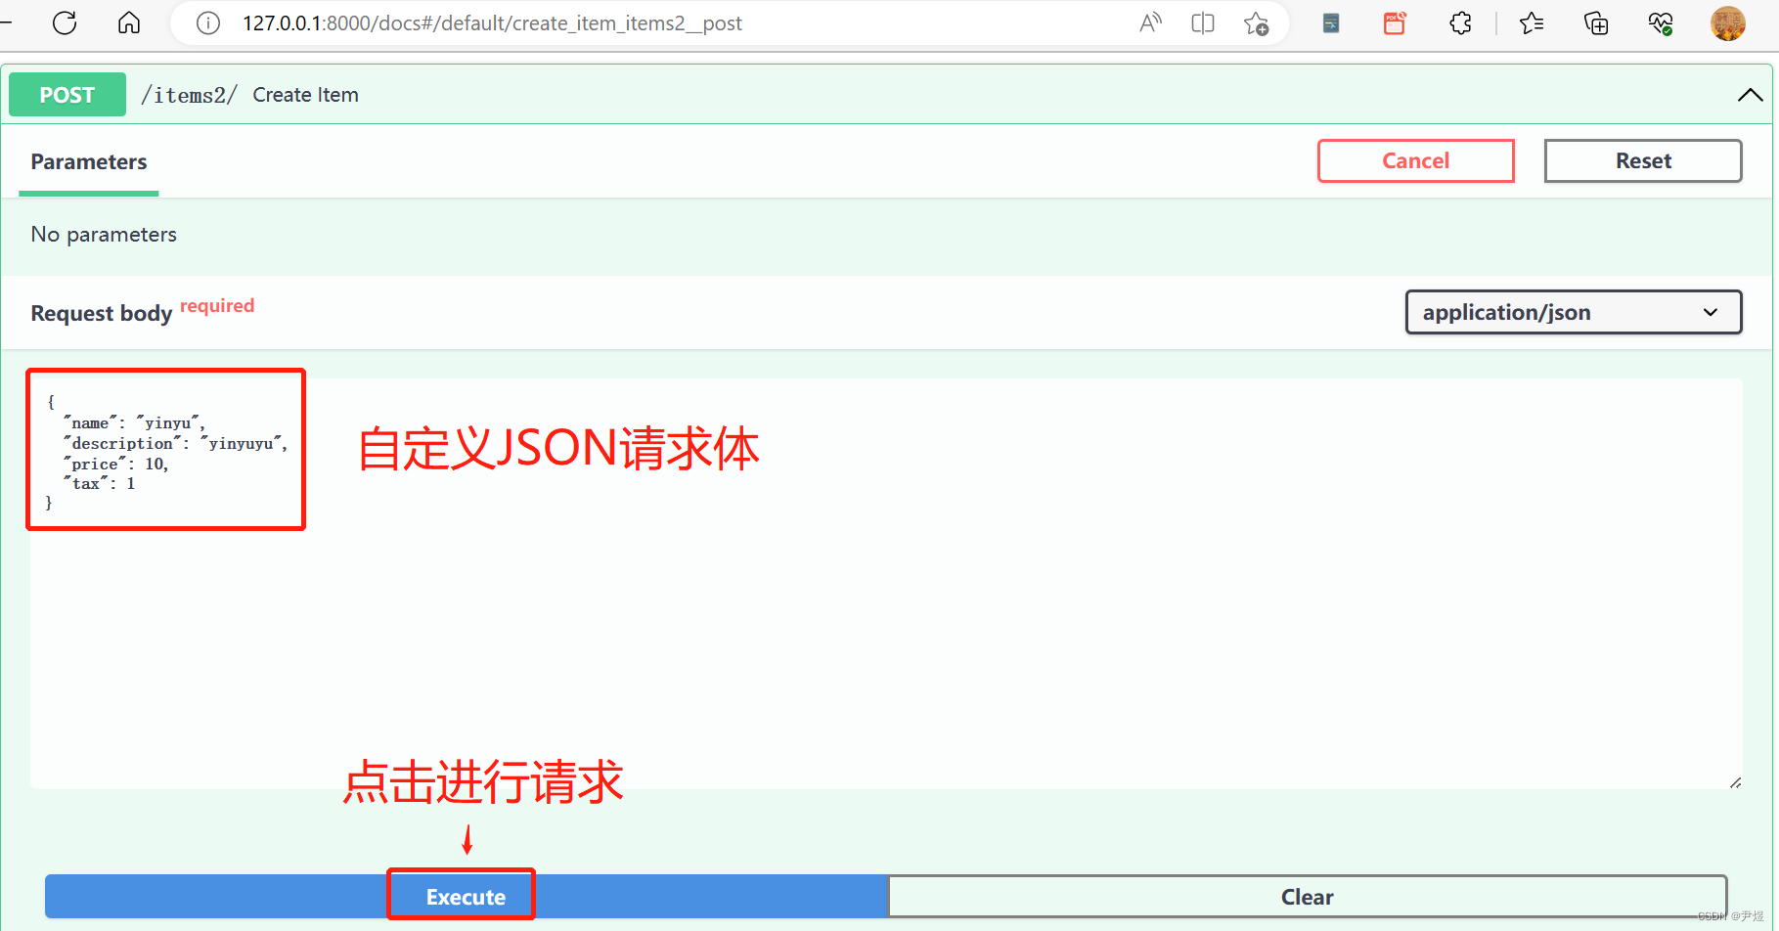The image size is (1779, 931).
Task: Click the page info icon in address bar
Action: 207,22
